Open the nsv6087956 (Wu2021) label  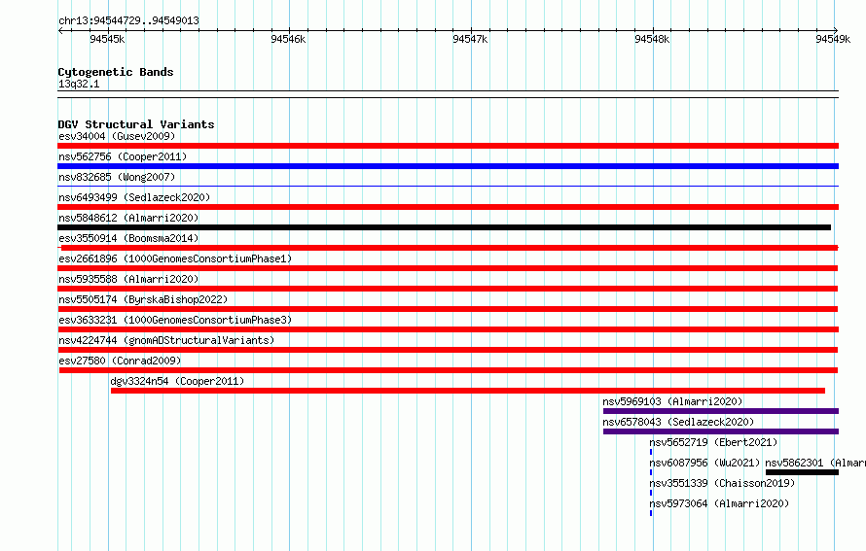tap(704, 463)
